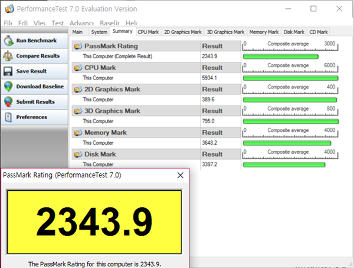Click the CPU Mark header icon
Screen dimensions: 354x268
click(x=78, y=68)
